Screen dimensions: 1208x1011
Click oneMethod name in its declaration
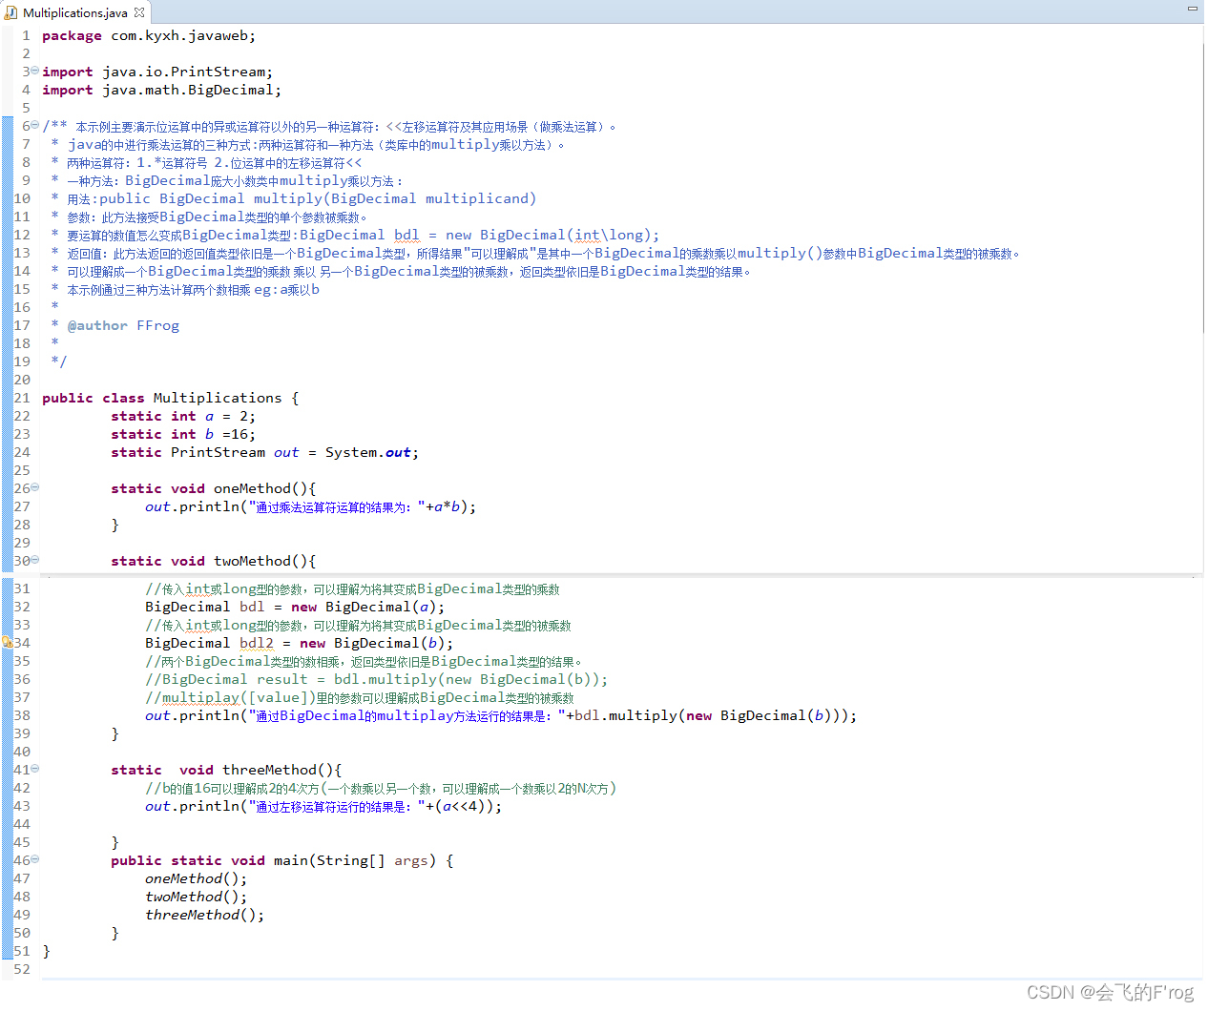252,488
